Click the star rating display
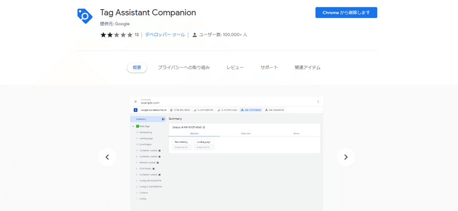The image size is (458, 211). [x=117, y=35]
